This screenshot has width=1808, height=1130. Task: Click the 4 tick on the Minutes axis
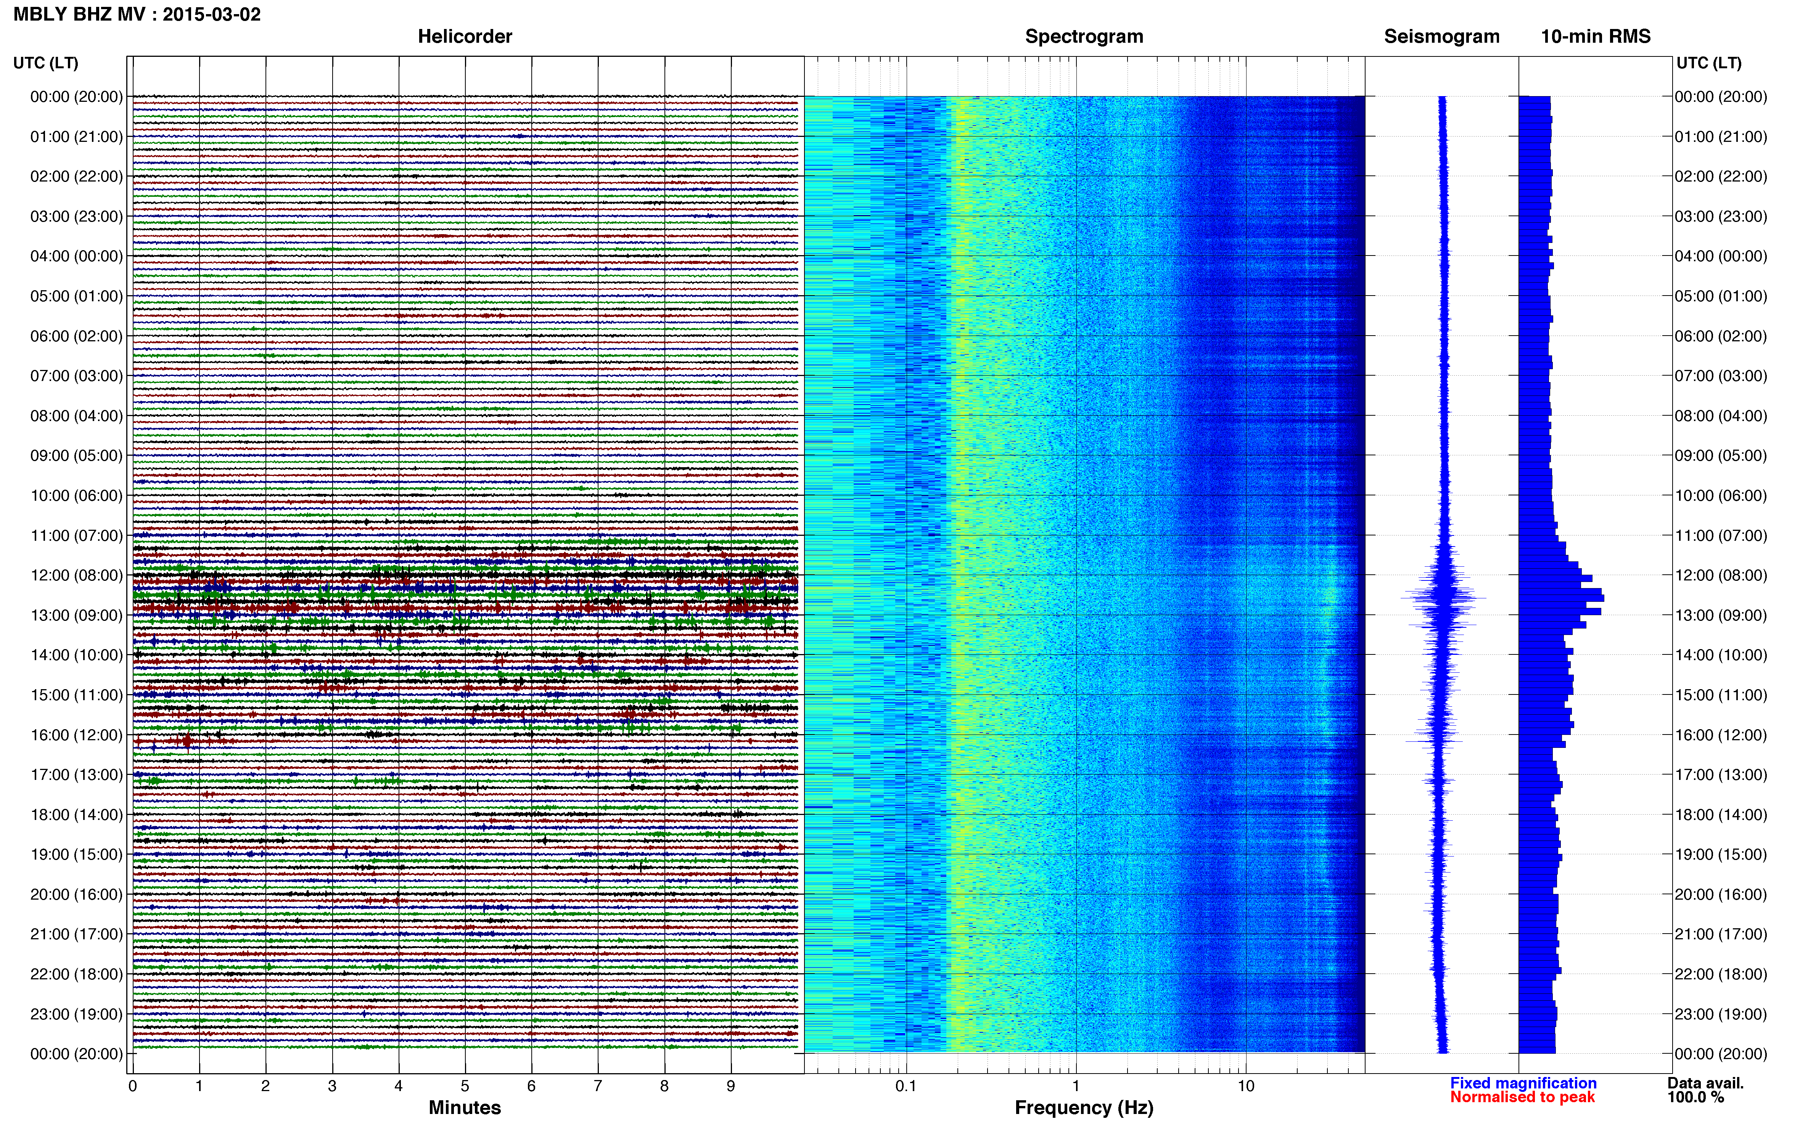coord(398,1086)
